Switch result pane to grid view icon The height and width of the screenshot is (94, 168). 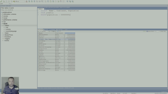[x=57, y=31]
